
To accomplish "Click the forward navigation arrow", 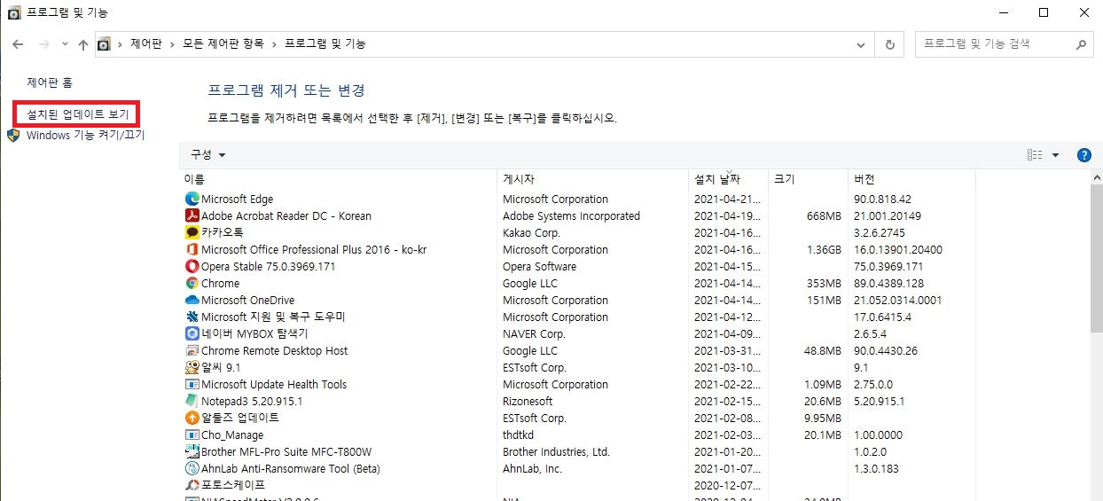I will pos(43,43).
